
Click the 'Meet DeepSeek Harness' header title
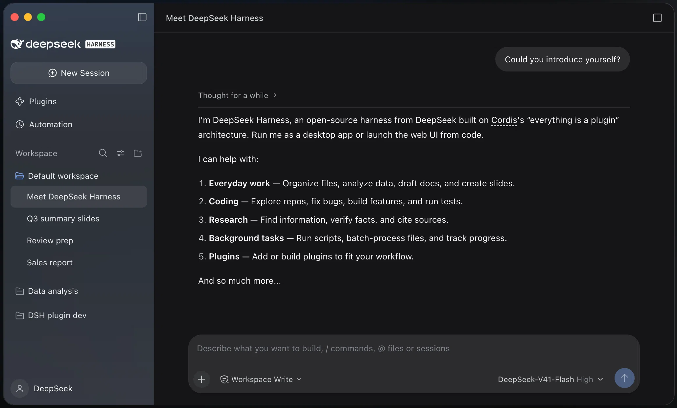(214, 18)
